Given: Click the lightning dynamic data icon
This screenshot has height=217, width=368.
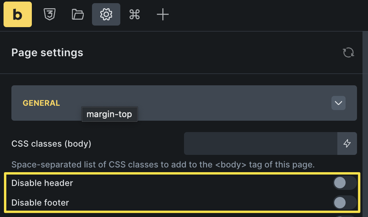Looking at the screenshot, I should pos(347,143).
